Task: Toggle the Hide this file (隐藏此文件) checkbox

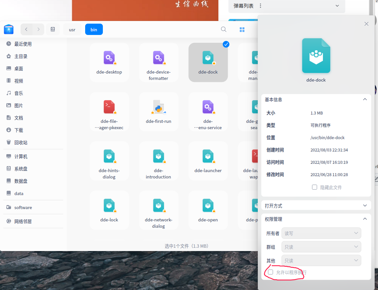Action: (314, 187)
